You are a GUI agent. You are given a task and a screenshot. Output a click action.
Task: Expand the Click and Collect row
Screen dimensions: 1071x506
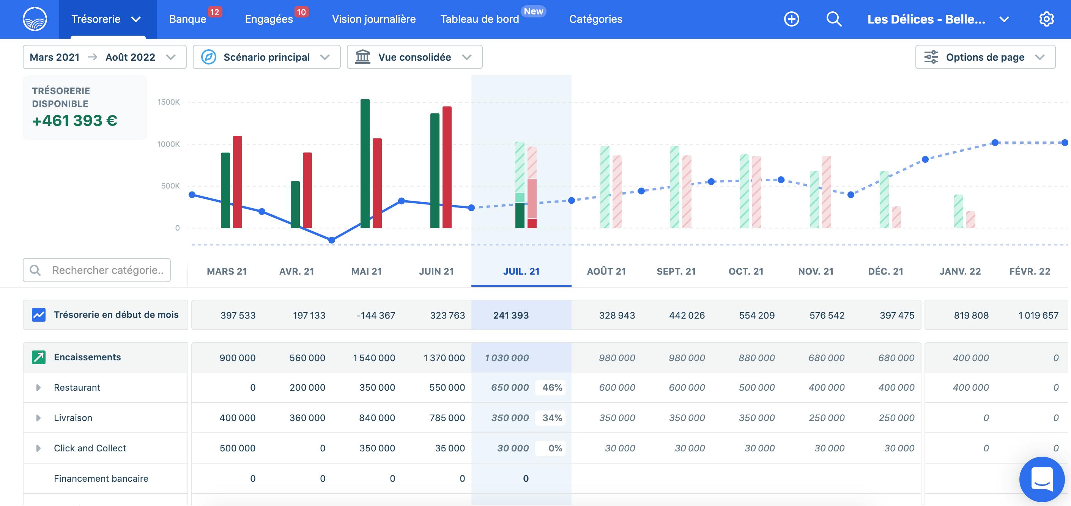point(38,448)
